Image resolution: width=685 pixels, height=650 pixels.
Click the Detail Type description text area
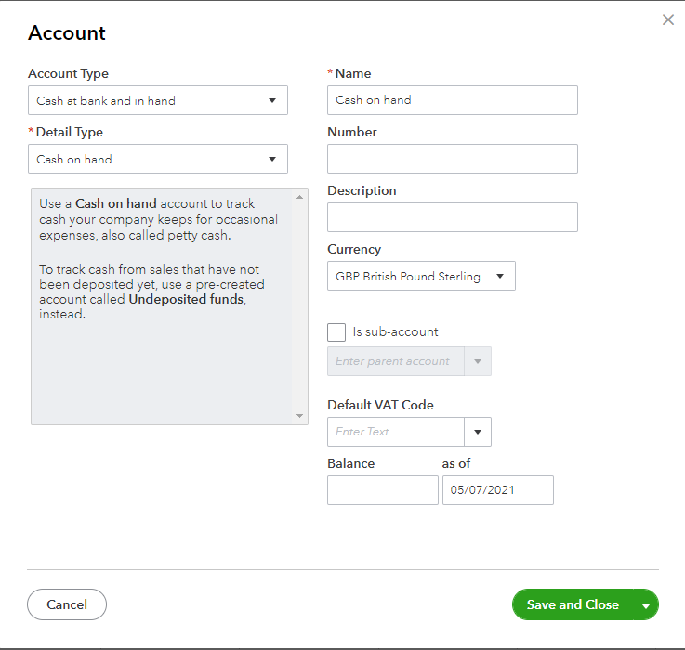(161, 305)
